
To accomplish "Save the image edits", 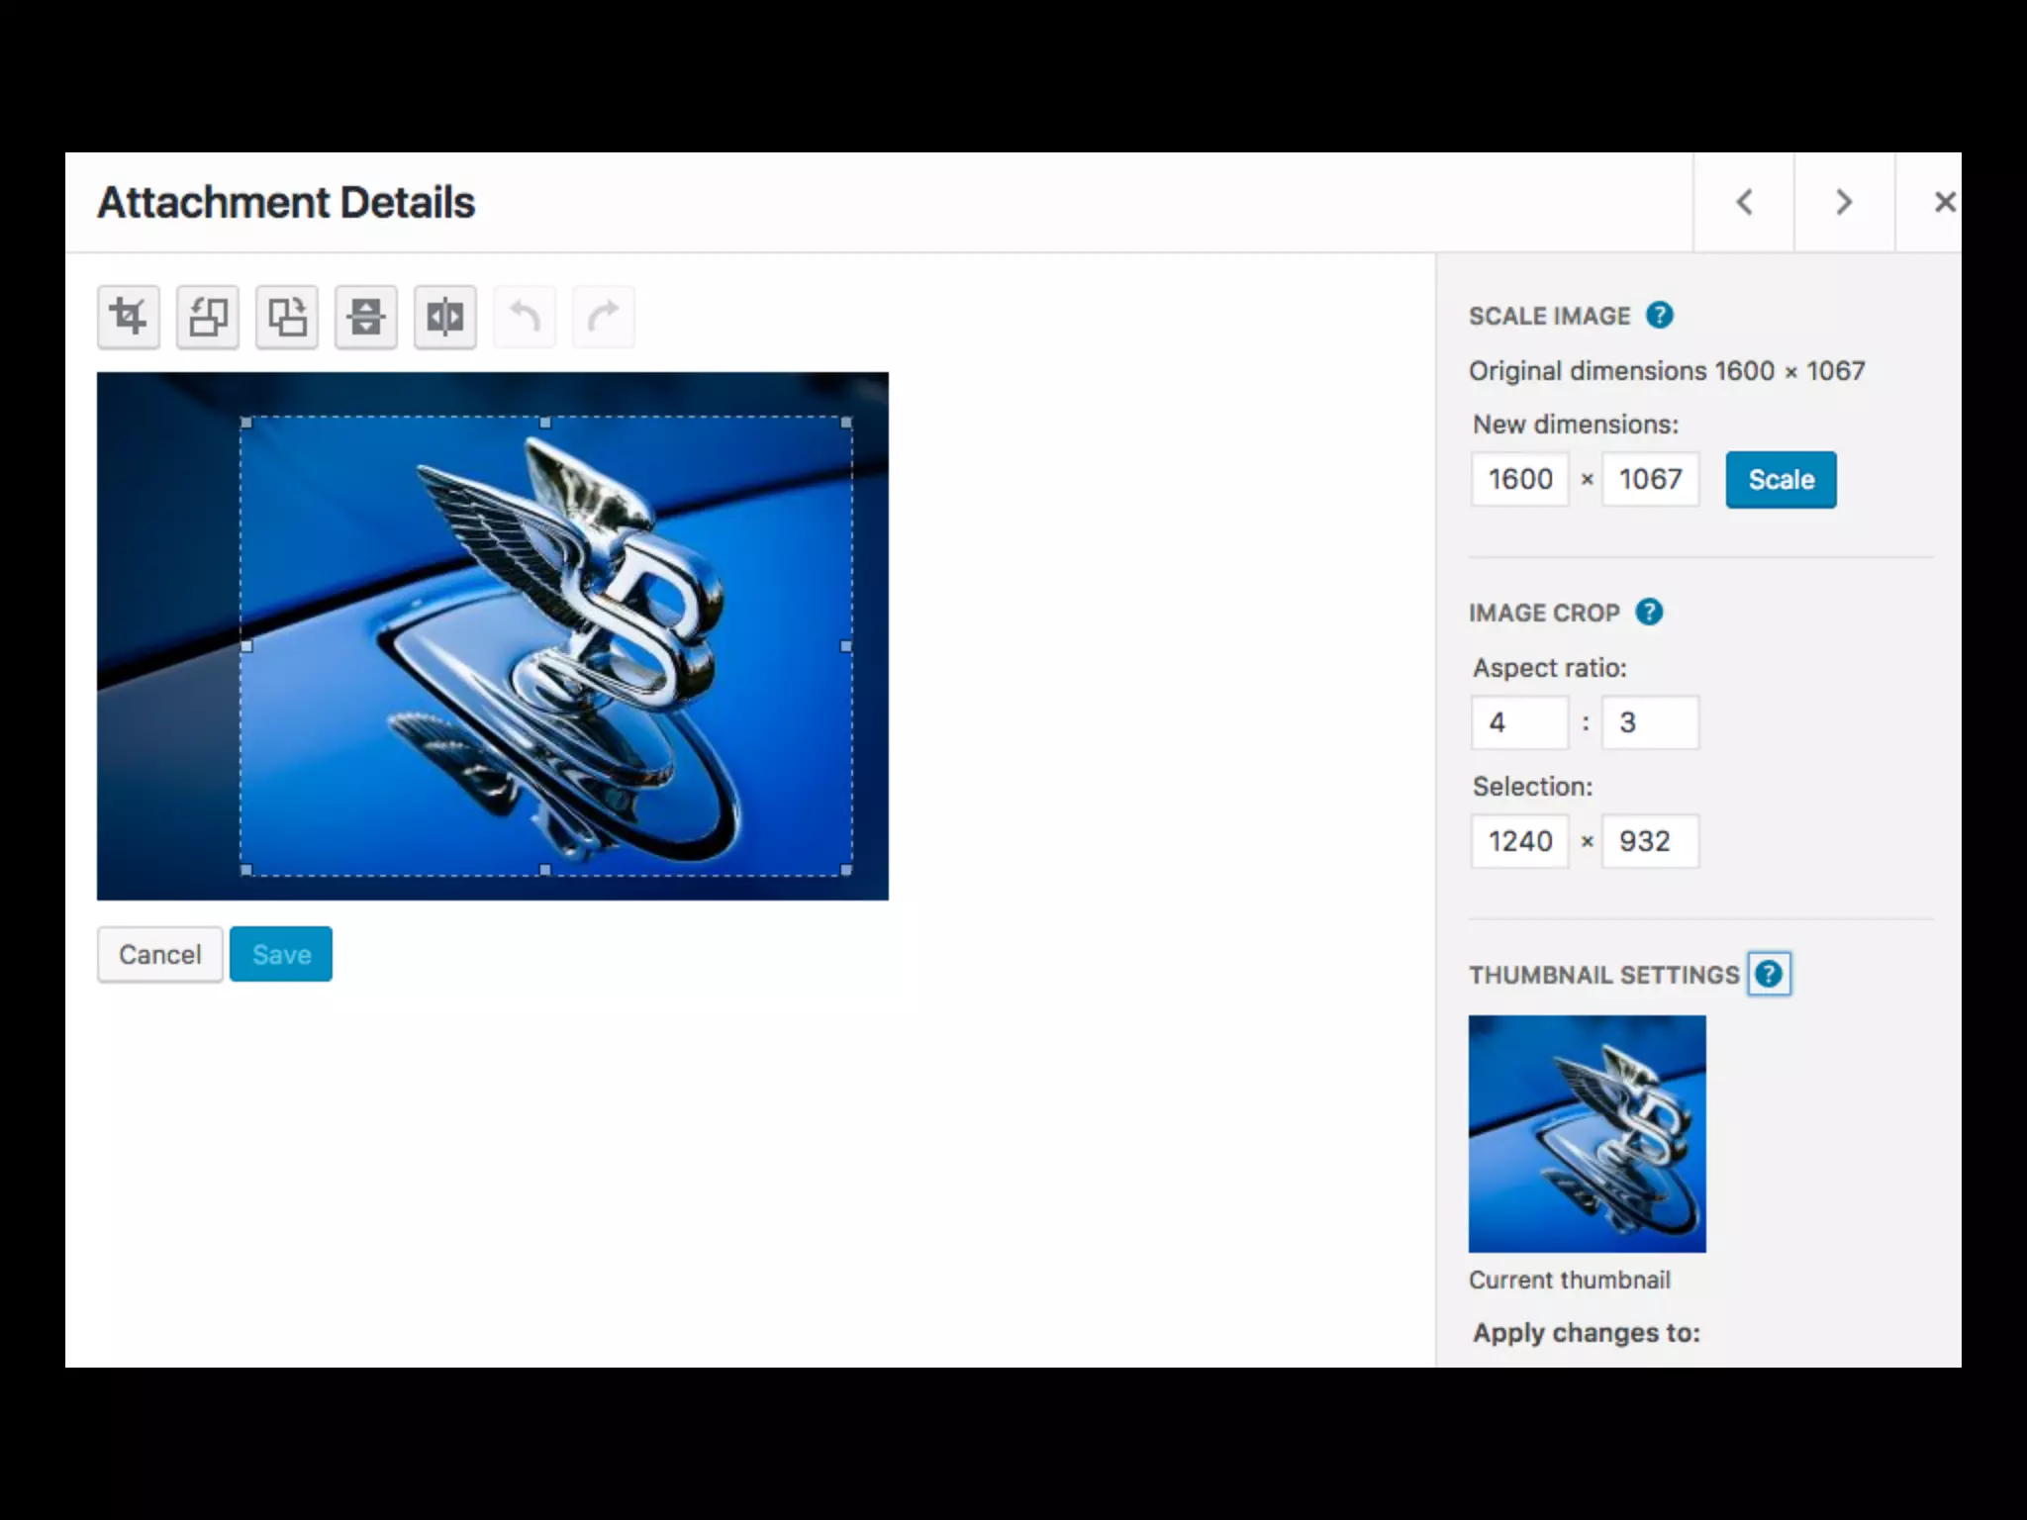I will tap(281, 954).
